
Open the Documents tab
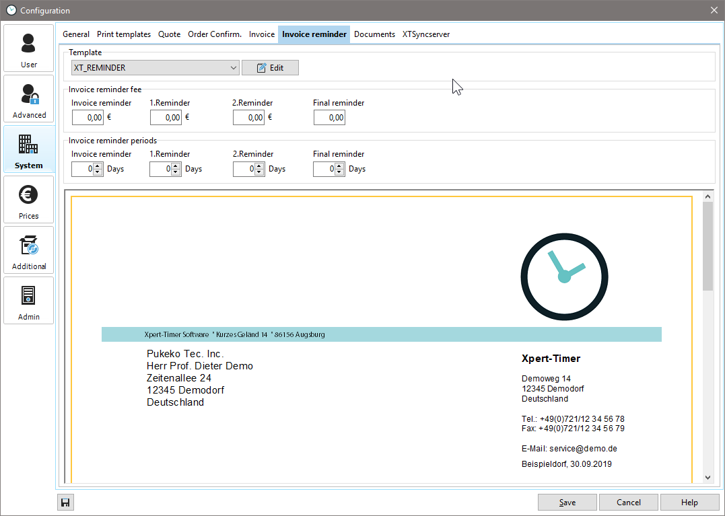pos(374,34)
